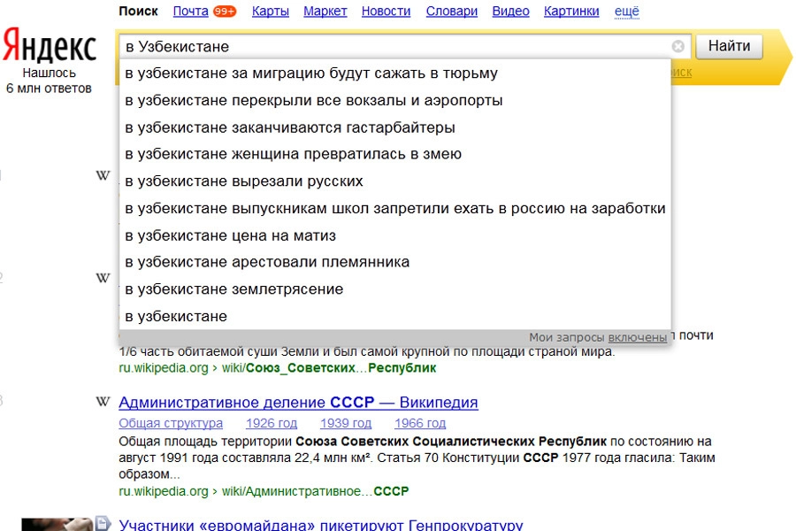Toggle Мои запросы via the включены link
The image size is (796, 531).
(x=637, y=337)
